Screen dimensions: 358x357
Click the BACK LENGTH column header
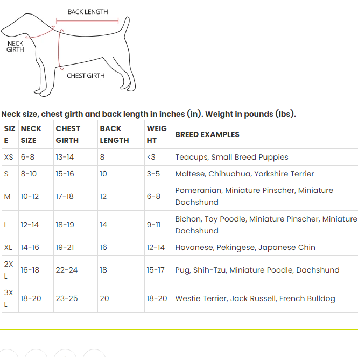click(x=114, y=134)
